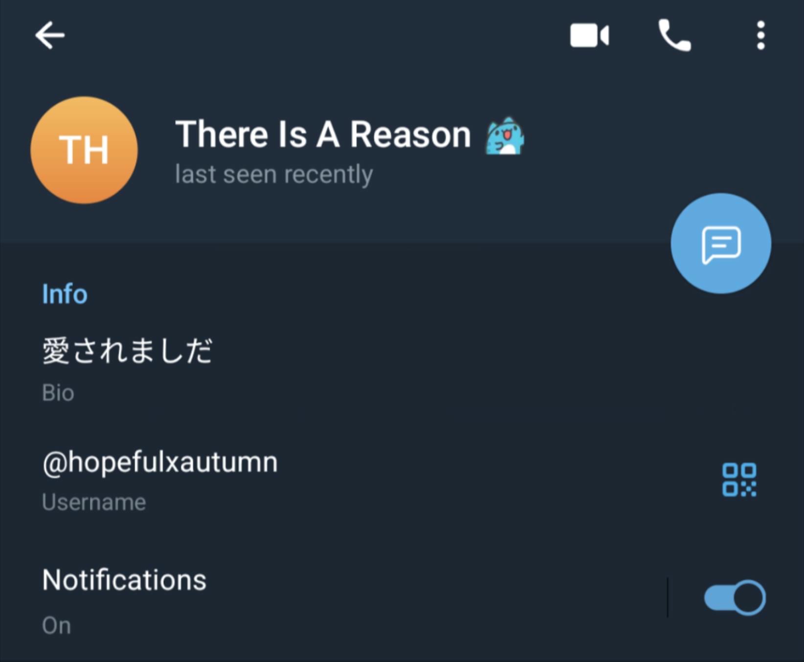Select the Japanese bio text

tap(127, 351)
